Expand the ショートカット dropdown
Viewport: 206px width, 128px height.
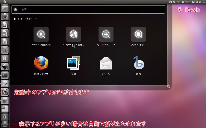point(36,19)
